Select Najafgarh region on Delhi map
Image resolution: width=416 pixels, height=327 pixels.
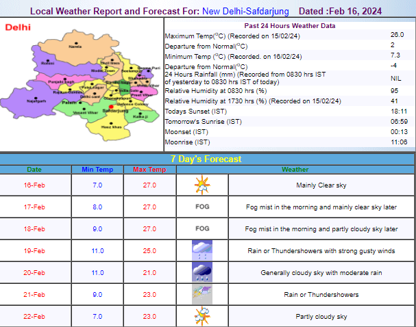[36, 101]
